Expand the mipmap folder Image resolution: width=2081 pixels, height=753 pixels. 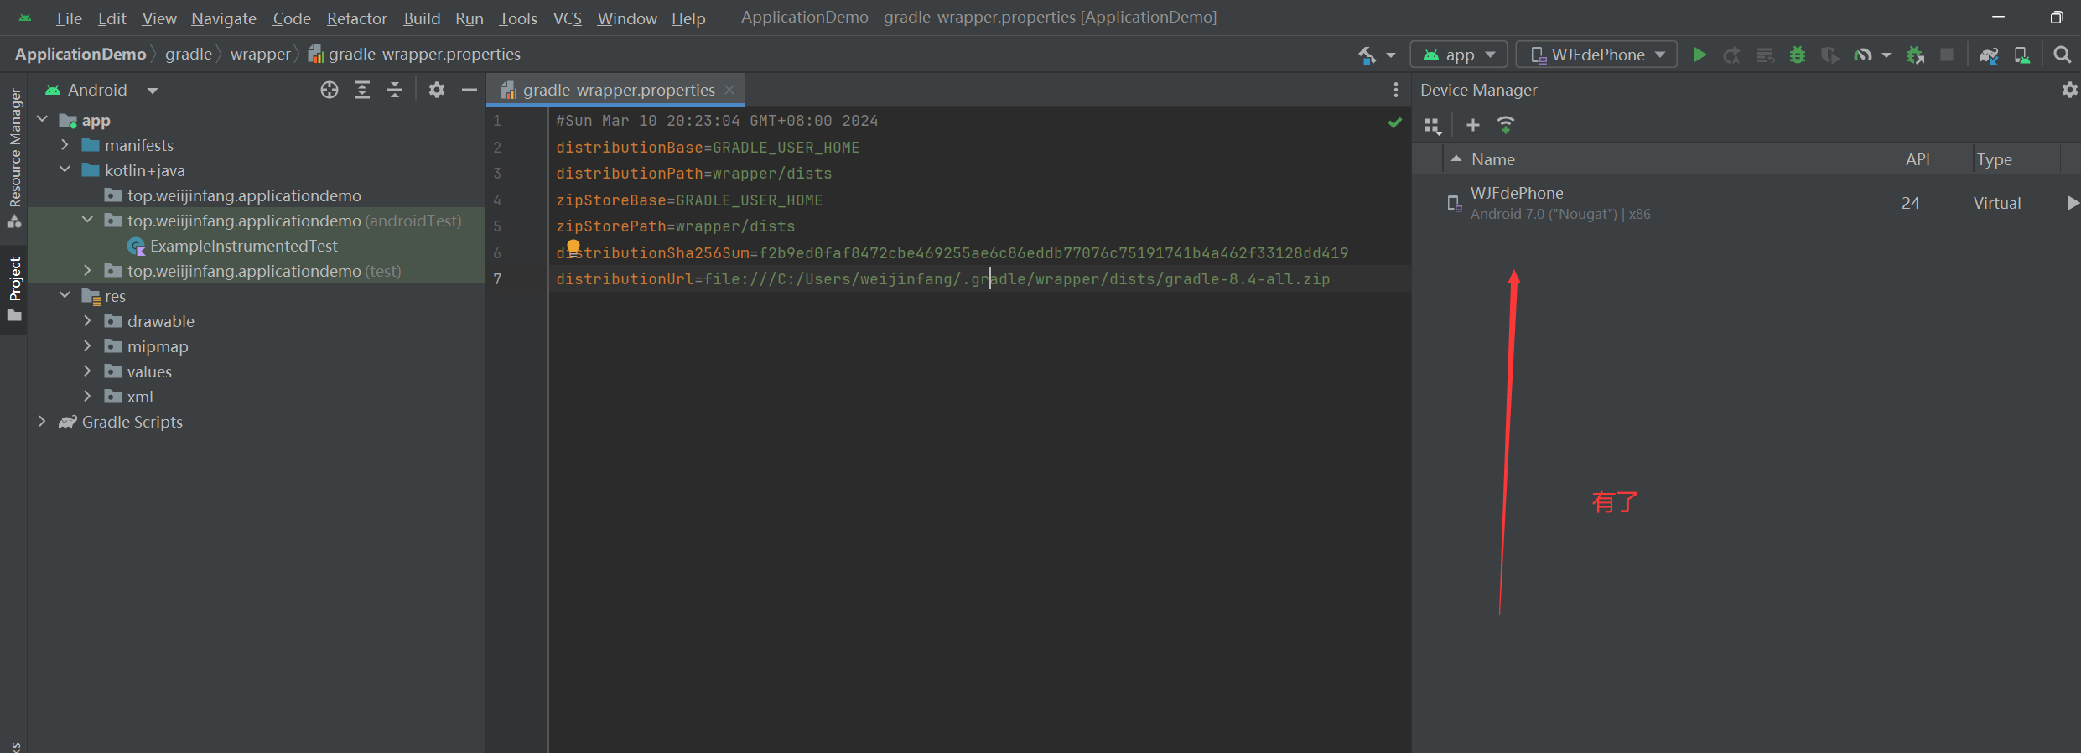(x=87, y=346)
